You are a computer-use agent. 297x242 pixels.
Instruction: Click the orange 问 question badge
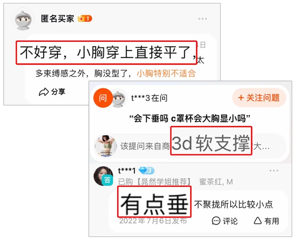(103, 98)
